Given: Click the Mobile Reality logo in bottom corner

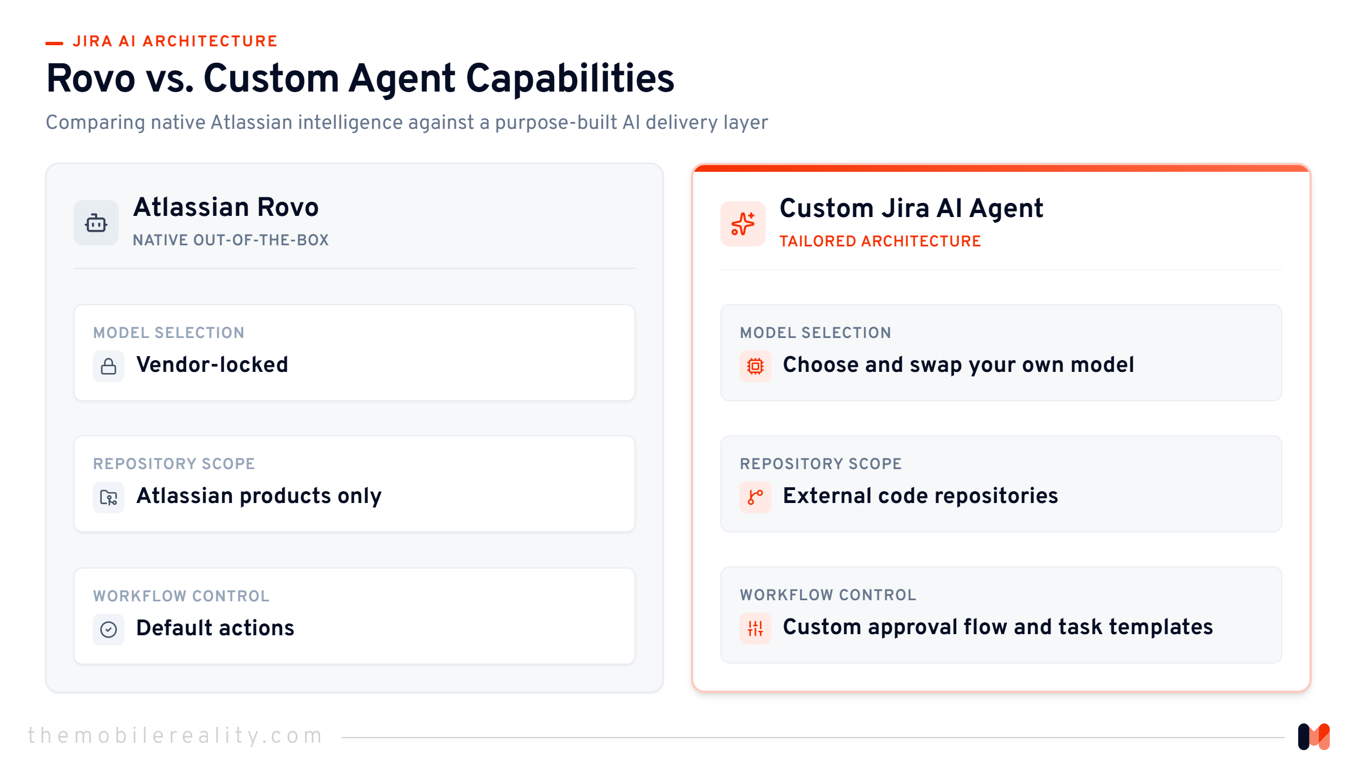Looking at the screenshot, I should (x=1314, y=736).
